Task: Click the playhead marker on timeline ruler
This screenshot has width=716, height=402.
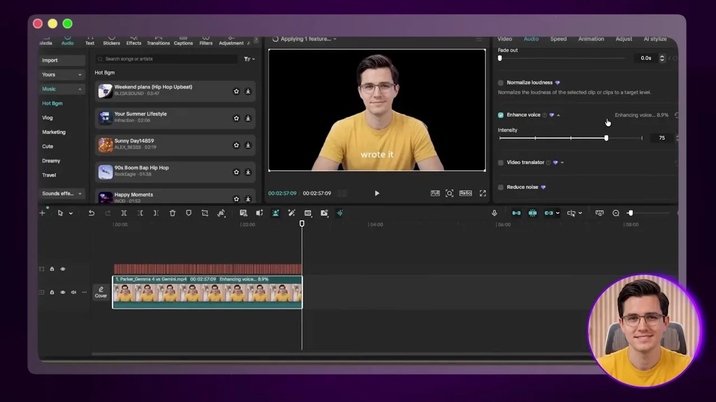Action: coord(302,224)
